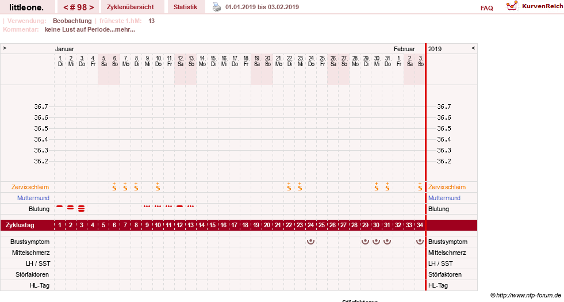
Task: Click bleeding dash on cycle day 12
Action: click(180, 207)
